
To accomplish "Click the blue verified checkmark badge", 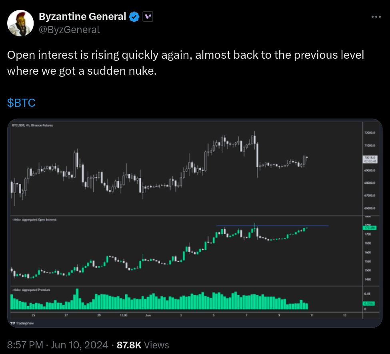I will [134, 17].
